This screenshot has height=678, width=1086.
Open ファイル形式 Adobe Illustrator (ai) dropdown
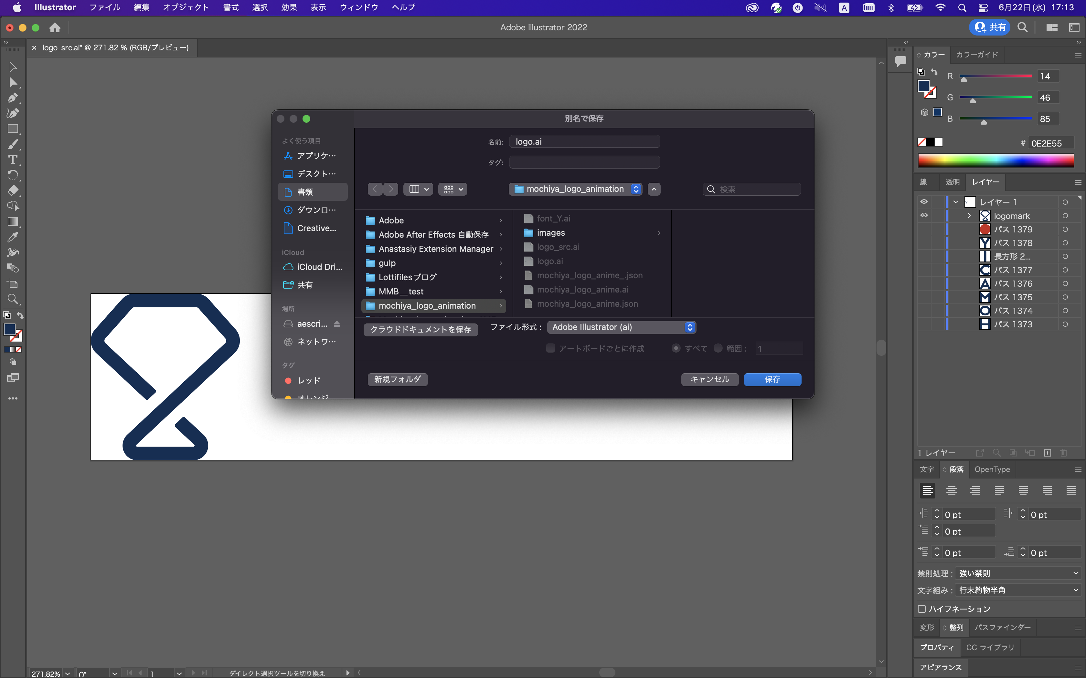[x=622, y=327]
